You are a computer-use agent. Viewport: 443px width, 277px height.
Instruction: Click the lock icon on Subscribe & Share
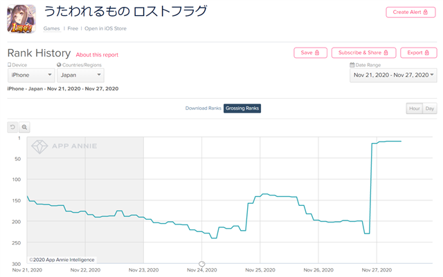(386, 52)
